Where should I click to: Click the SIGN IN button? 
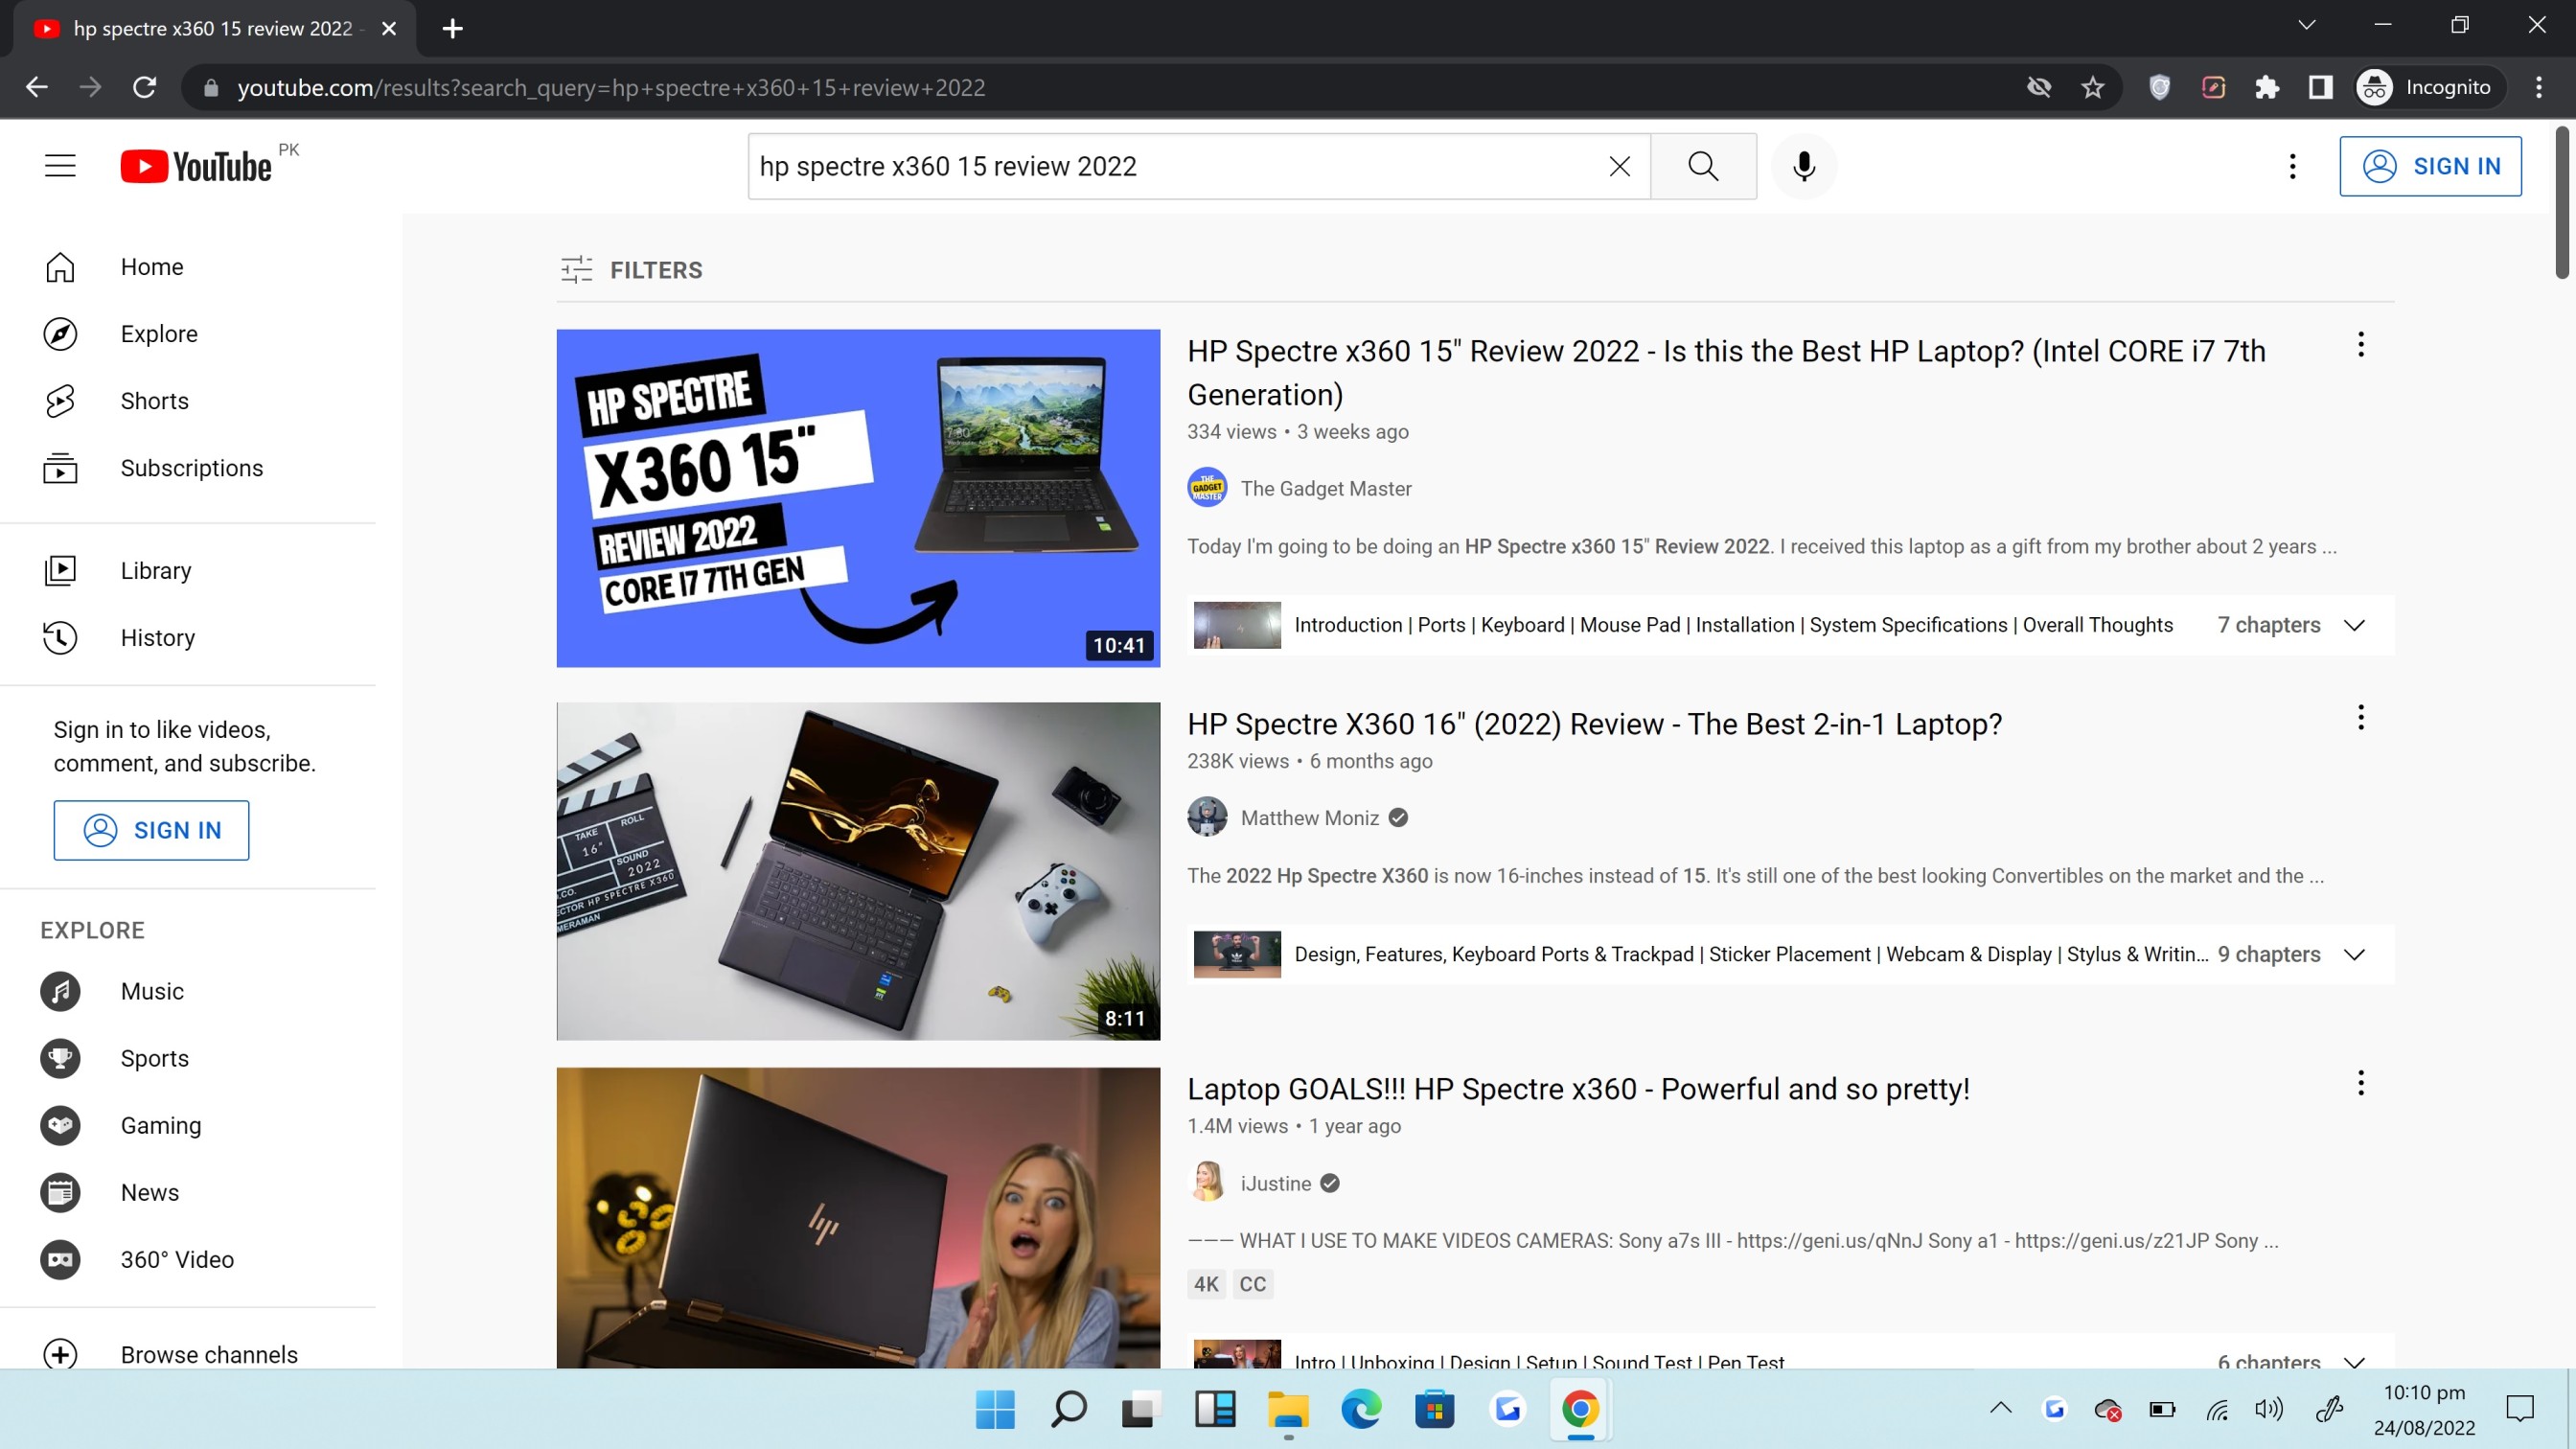(x=2431, y=166)
